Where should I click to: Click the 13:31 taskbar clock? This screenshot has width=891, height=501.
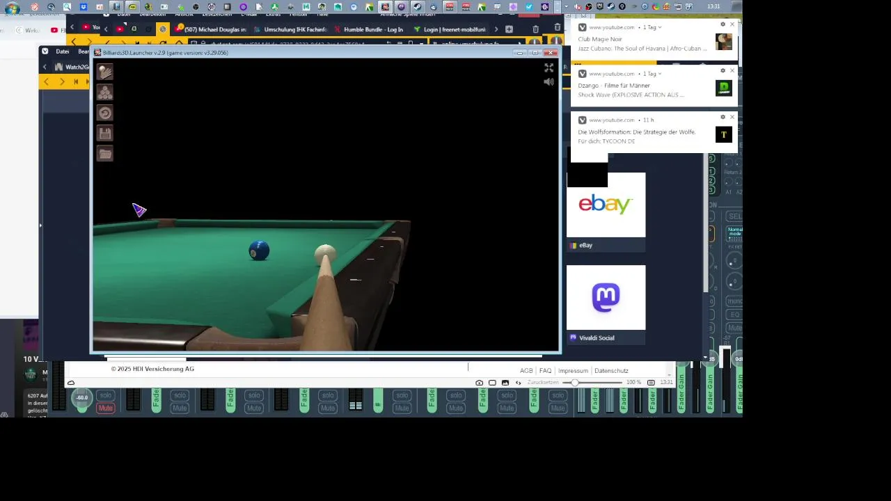[713, 6]
